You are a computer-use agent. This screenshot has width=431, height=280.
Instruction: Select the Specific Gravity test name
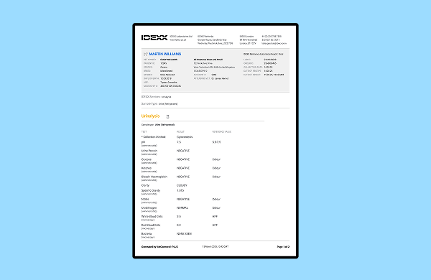click(x=151, y=190)
